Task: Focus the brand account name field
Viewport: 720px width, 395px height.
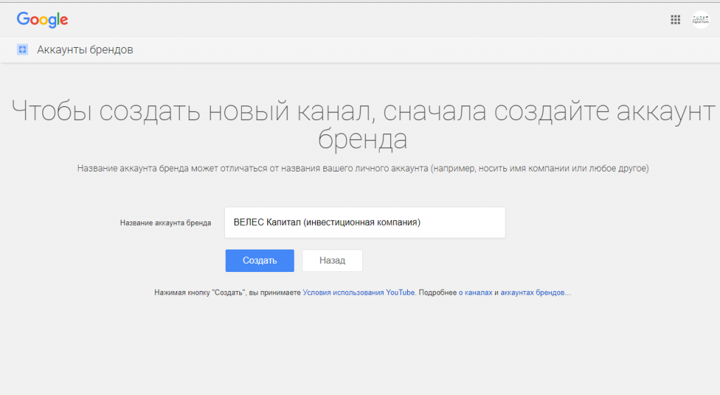Action: (x=365, y=223)
